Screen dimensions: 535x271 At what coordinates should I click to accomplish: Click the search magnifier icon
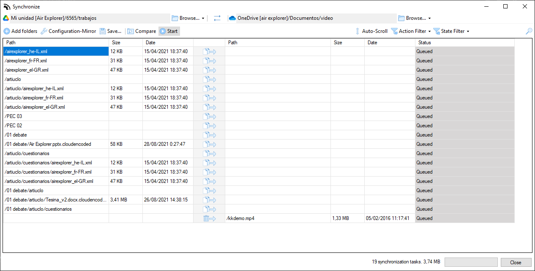coord(529,31)
